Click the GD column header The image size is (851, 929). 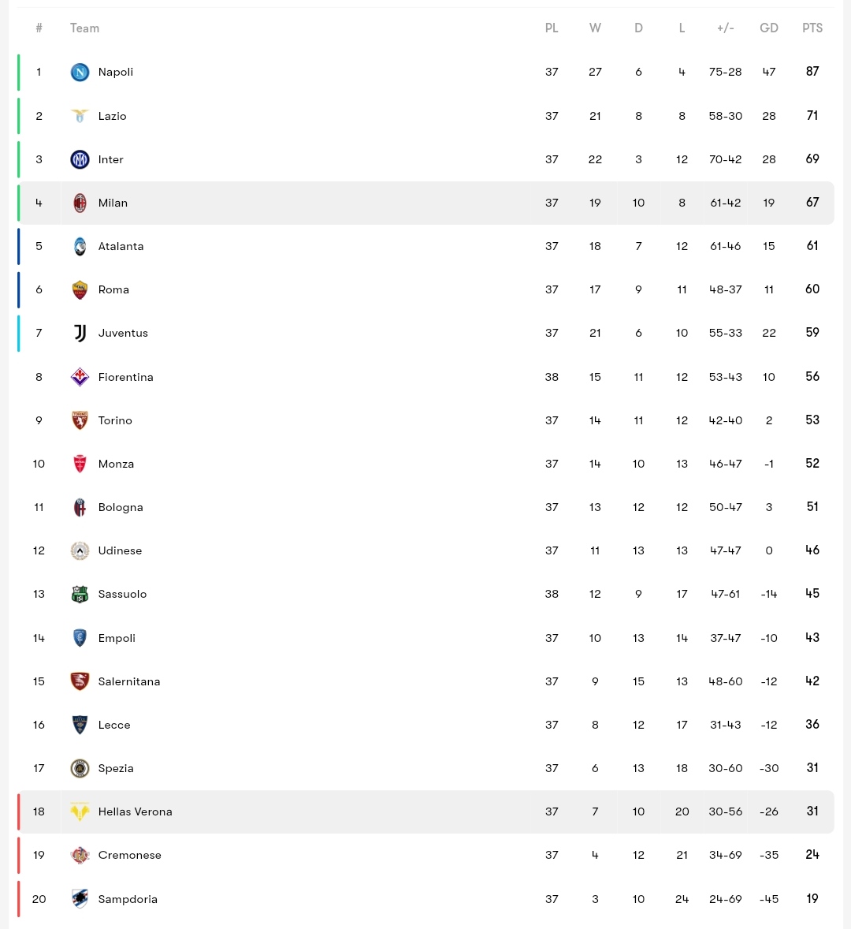769,28
